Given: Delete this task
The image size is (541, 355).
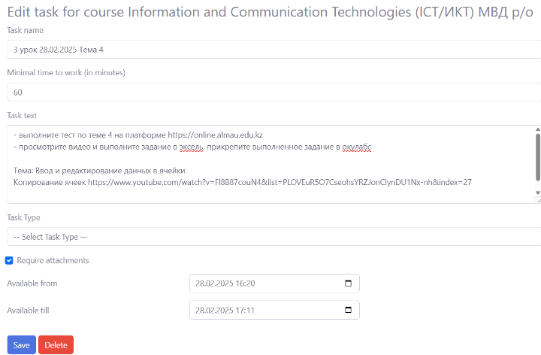Looking at the screenshot, I should (56, 344).
